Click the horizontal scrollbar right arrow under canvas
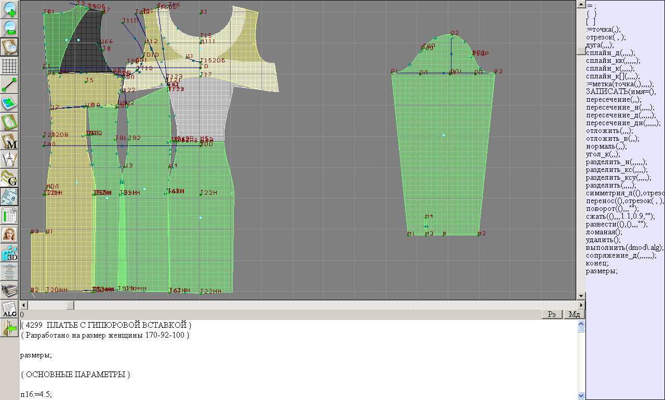 click(x=581, y=305)
